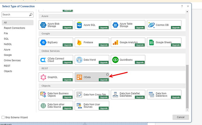Click Upgrade badge on Azure SQL

[104, 28]
